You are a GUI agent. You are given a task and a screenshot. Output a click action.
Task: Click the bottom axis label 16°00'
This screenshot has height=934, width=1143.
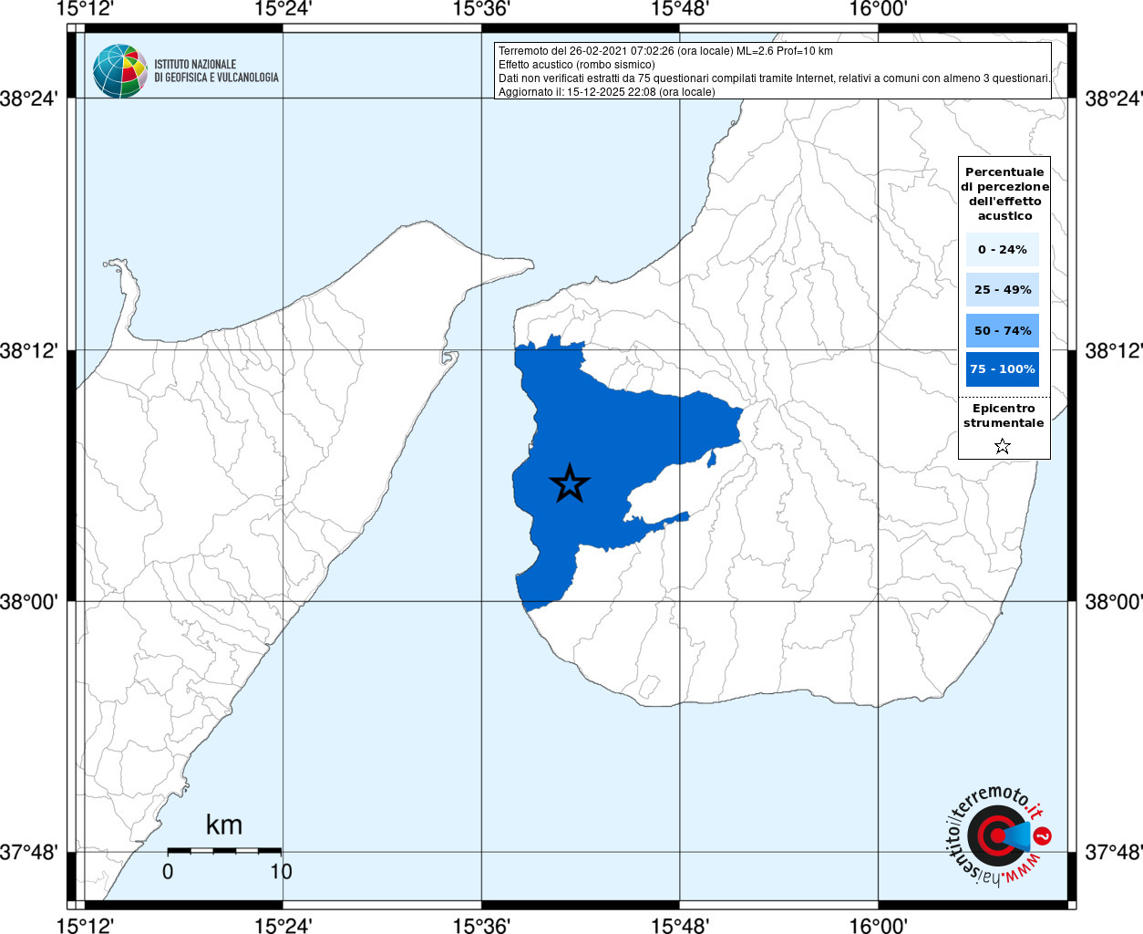click(x=878, y=926)
